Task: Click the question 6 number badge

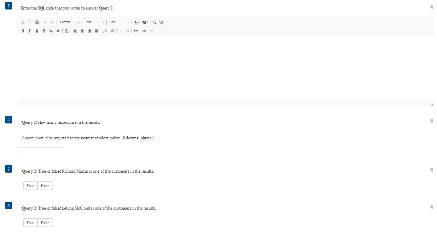Action: pyautogui.click(x=9, y=120)
